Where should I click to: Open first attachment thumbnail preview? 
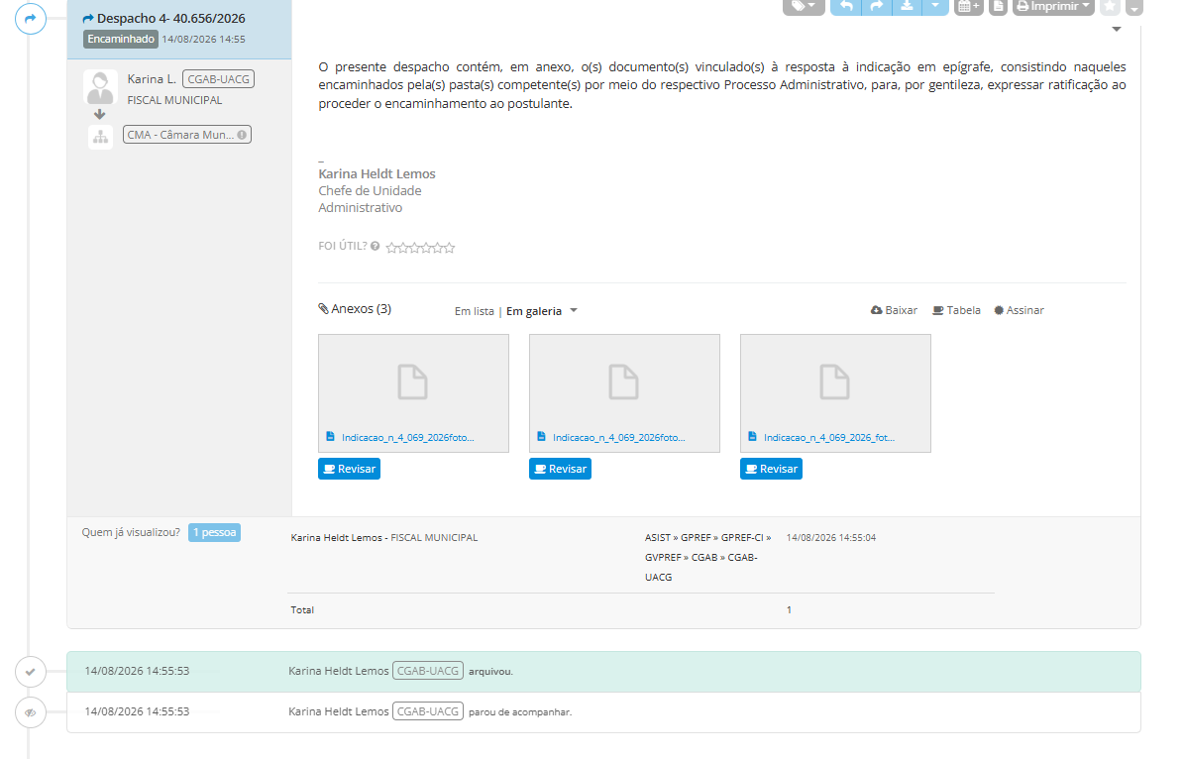coord(413,381)
